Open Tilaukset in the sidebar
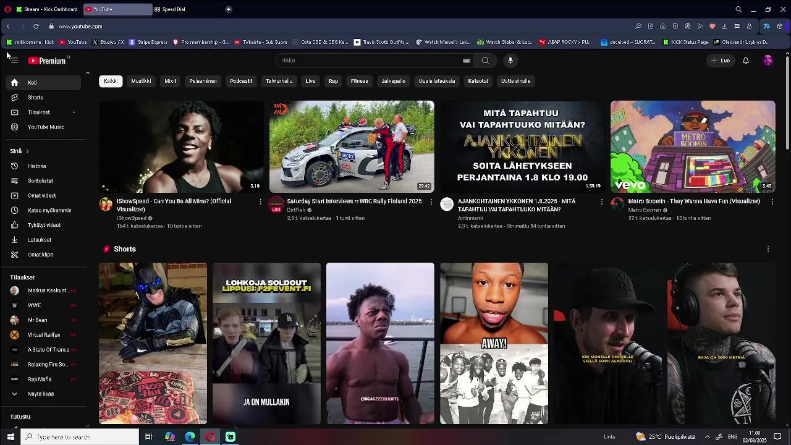This screenshot has width=791, height=445. click(43, 112)
